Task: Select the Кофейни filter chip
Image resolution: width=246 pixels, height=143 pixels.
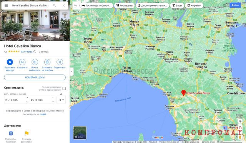Action: (194, 5)
